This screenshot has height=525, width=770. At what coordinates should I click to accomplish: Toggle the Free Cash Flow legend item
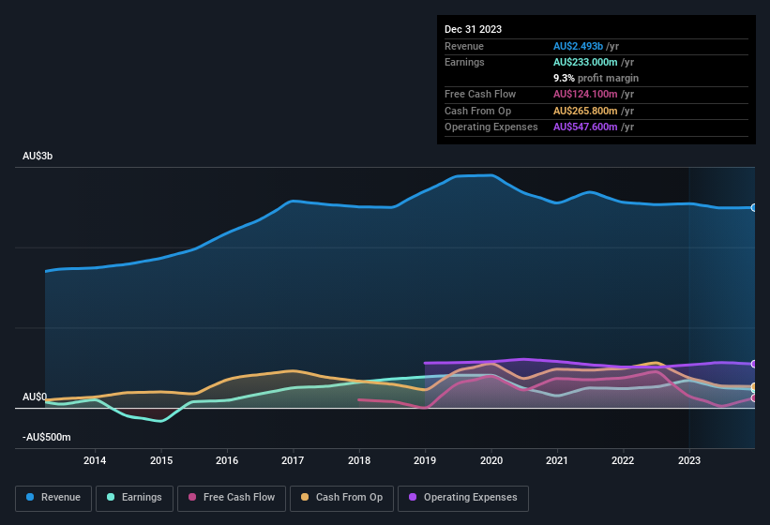231,498
